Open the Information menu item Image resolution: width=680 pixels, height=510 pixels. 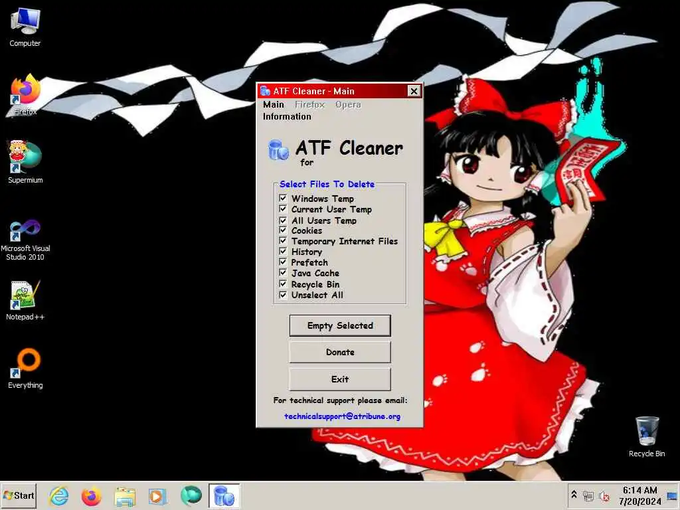click(x=287, y=117)
